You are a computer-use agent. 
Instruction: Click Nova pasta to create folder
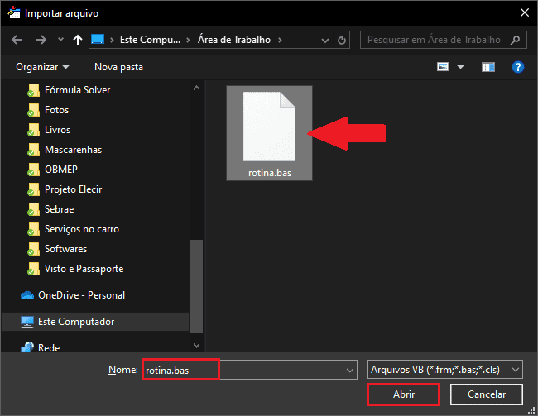[118, 66]
